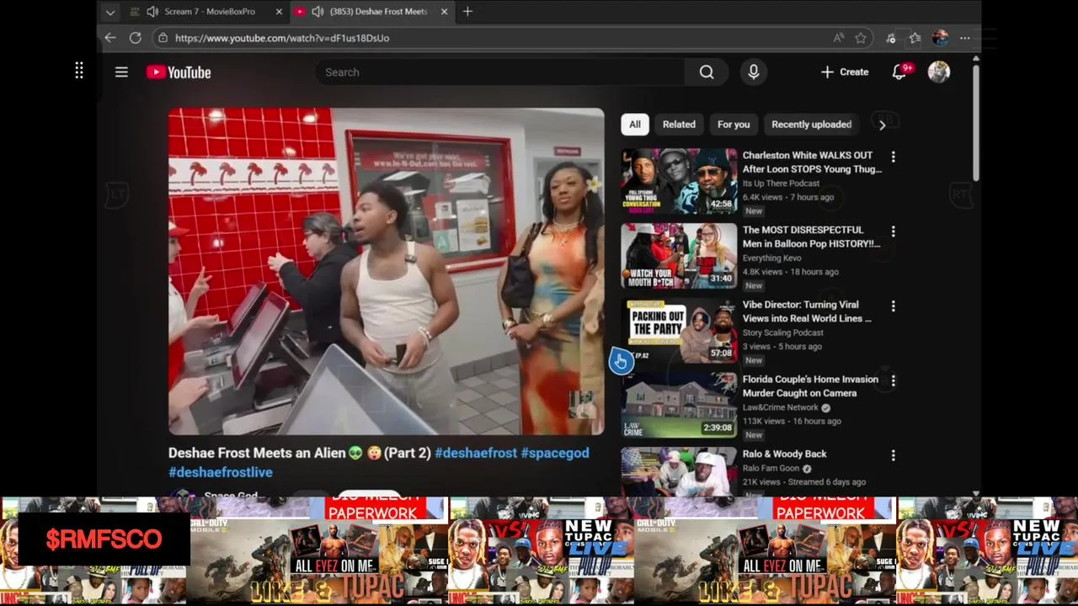Open the nine-dot grid icon left of YouTube
Viewport: 1078px width, 606px height.
coord(79,71)
